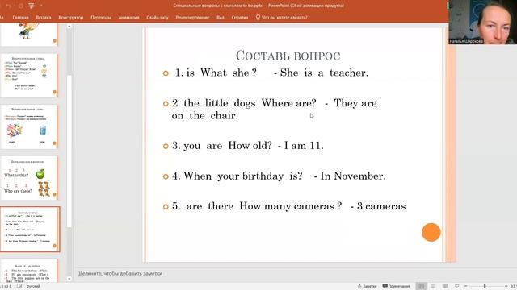Click the answer text '- I am 11.'

[301, 145]
